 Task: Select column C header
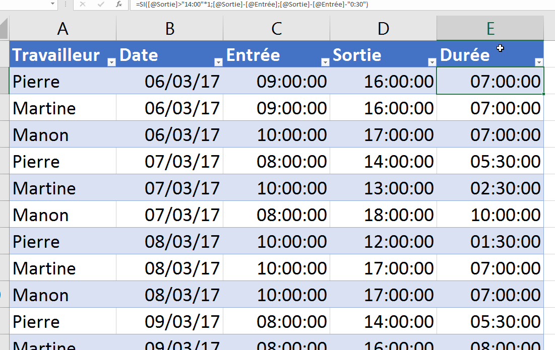(x=276, y=29)
